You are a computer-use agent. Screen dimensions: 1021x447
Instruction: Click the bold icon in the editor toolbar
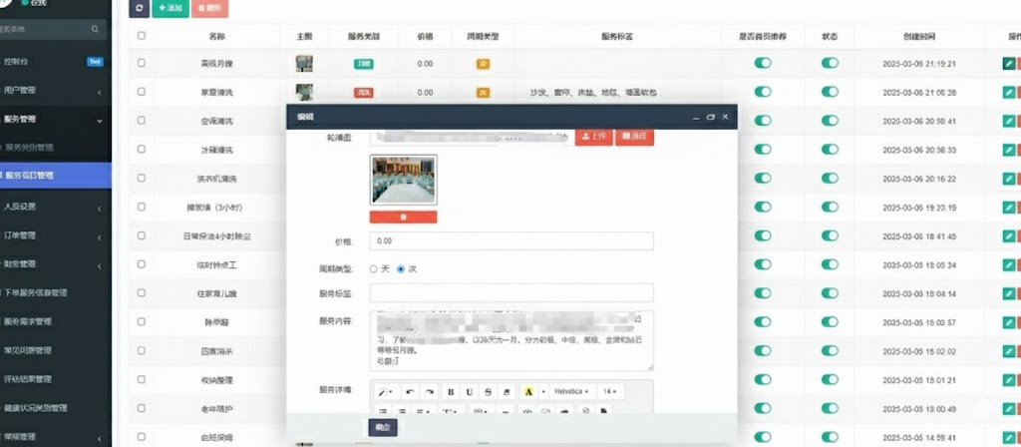(452, 391)
